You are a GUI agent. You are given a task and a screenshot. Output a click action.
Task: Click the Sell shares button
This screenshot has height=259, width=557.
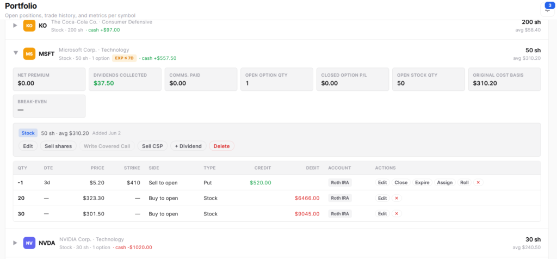(58, 146)
